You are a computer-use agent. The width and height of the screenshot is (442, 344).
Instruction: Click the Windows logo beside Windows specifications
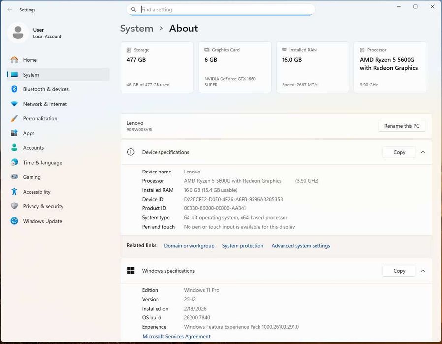click(131, 271)
